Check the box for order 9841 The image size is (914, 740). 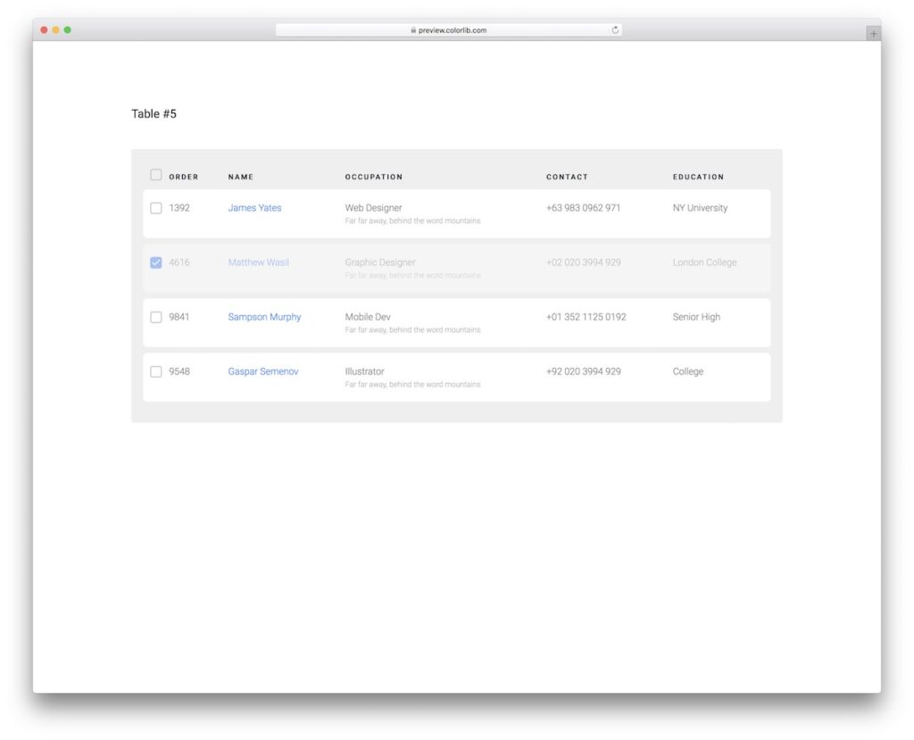point(155,317)
